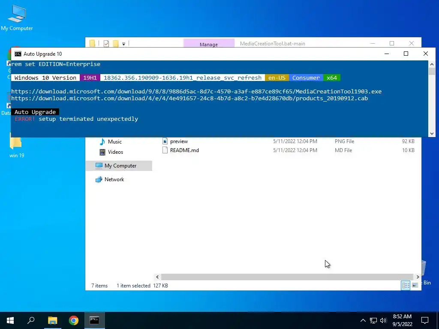
Task: Open network status tray icon
Action: coord(373,320)
